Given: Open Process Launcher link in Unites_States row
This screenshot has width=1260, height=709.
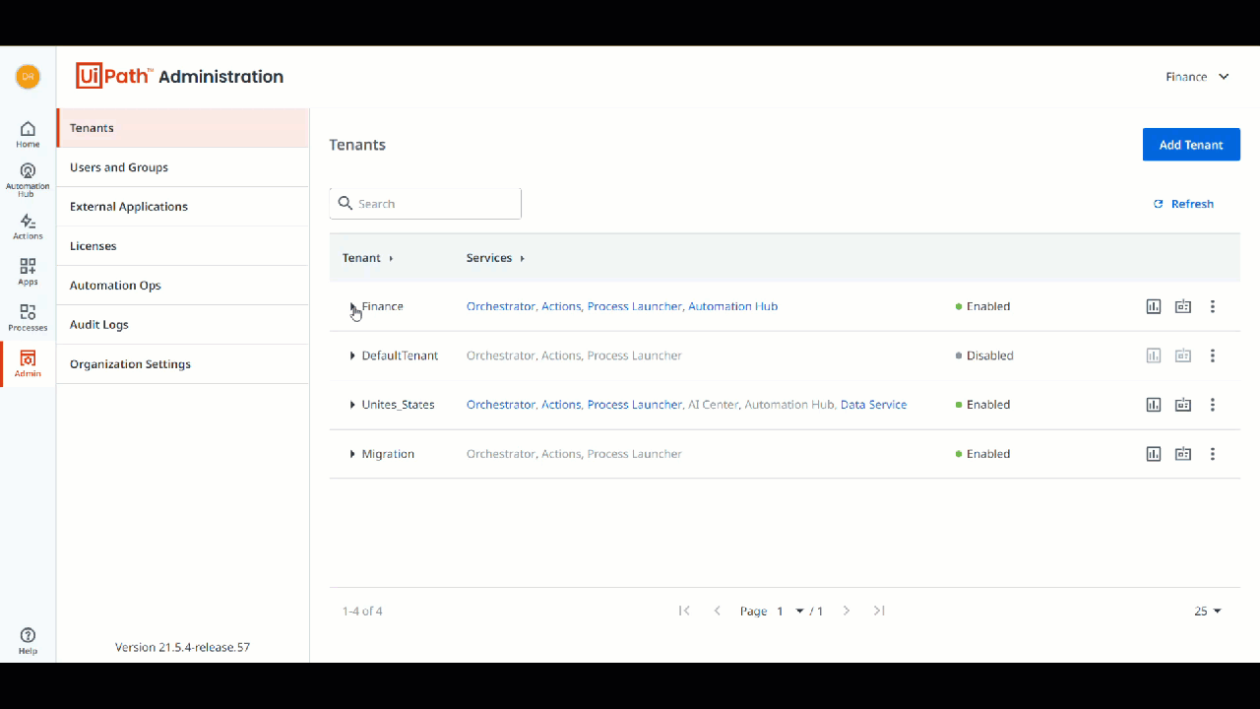Looking at the screenshot, I should [634, 405].
